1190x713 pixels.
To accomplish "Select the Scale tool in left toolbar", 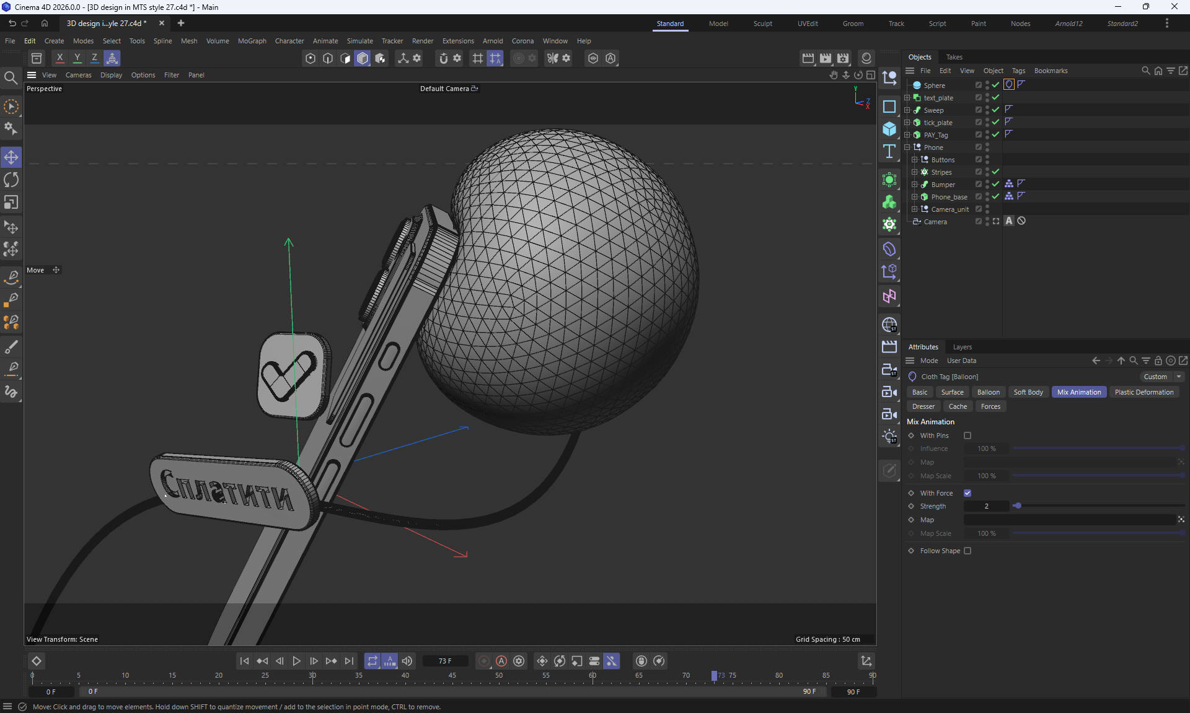I will pyautogui.click(x=11, y=203).
